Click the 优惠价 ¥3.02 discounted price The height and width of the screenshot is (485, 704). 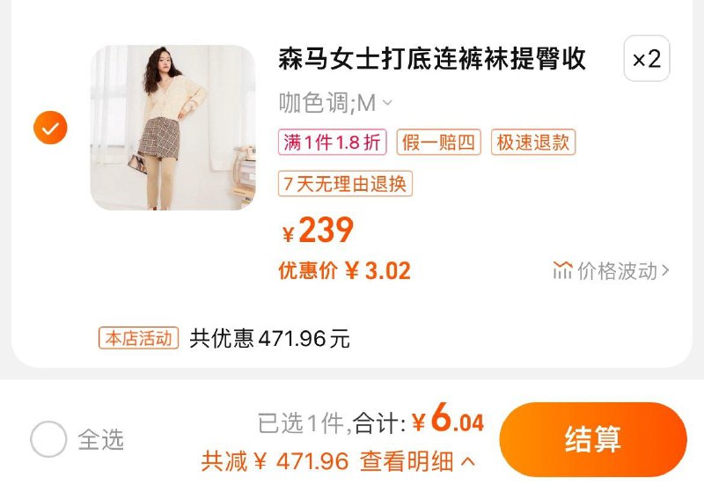(344, 271)
